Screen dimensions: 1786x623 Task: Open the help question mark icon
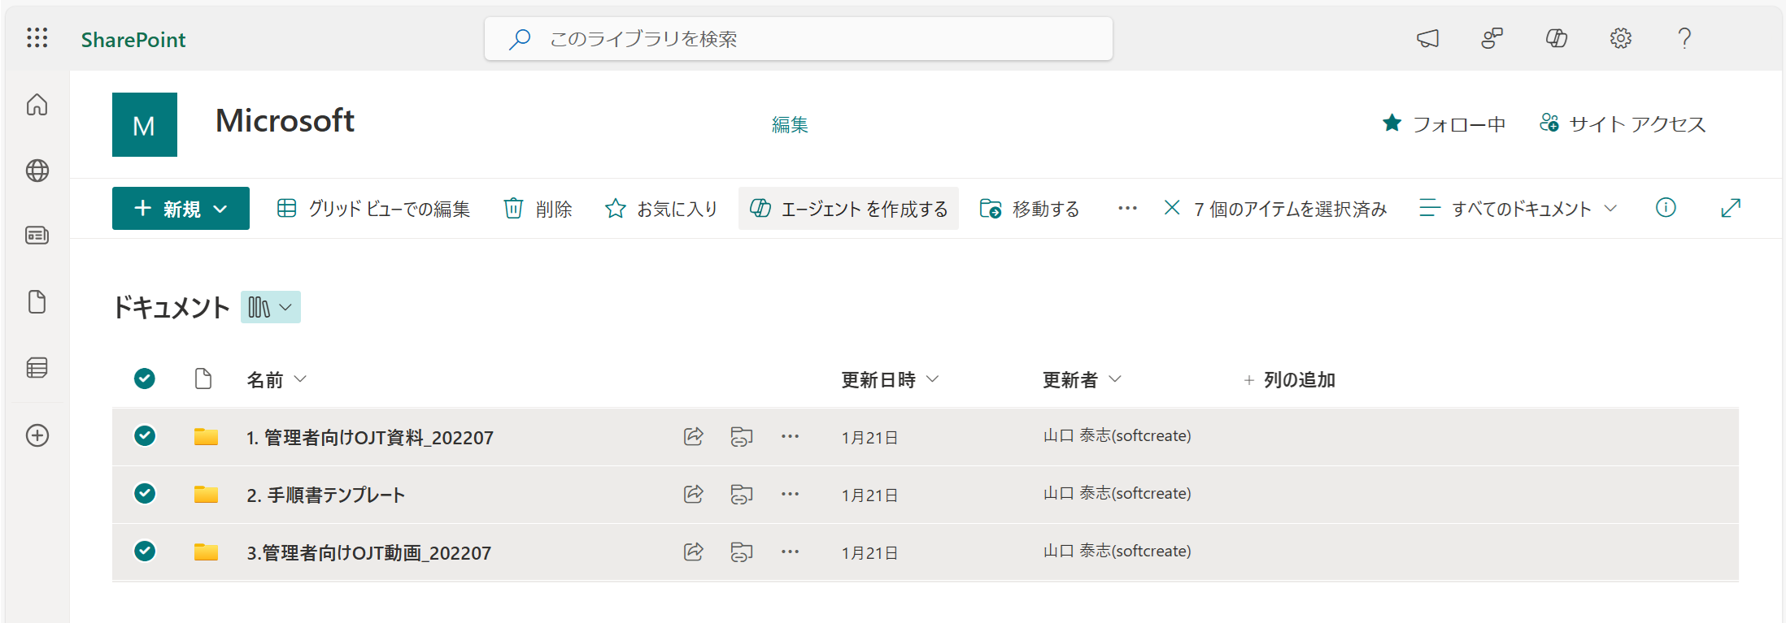coord(1684,38)
